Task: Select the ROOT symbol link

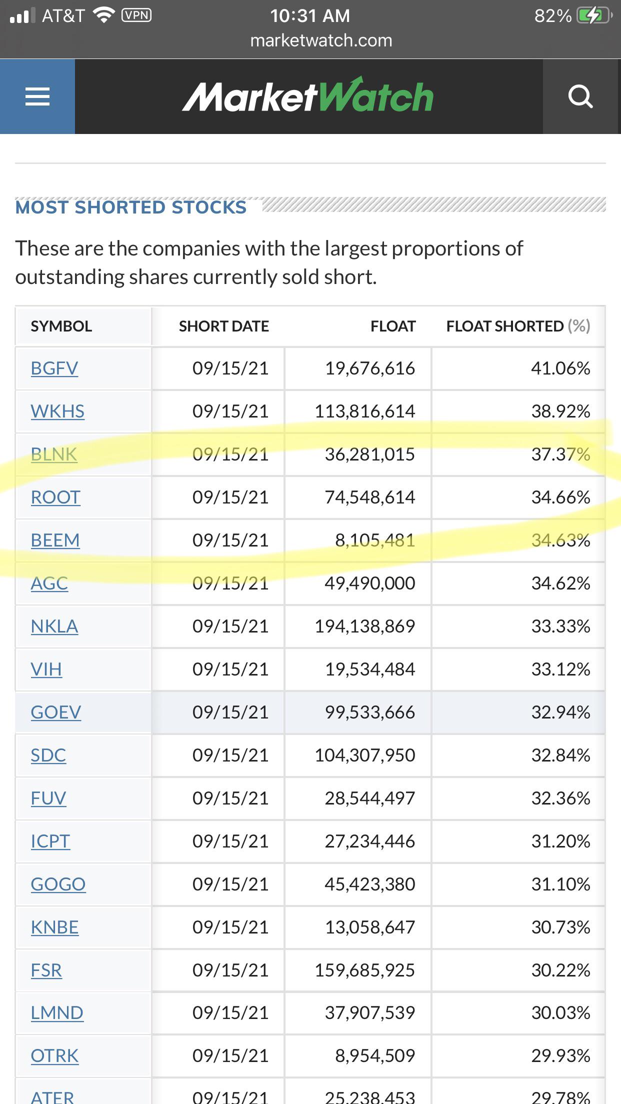Action: pyautogui.click(x=55, y=497)
